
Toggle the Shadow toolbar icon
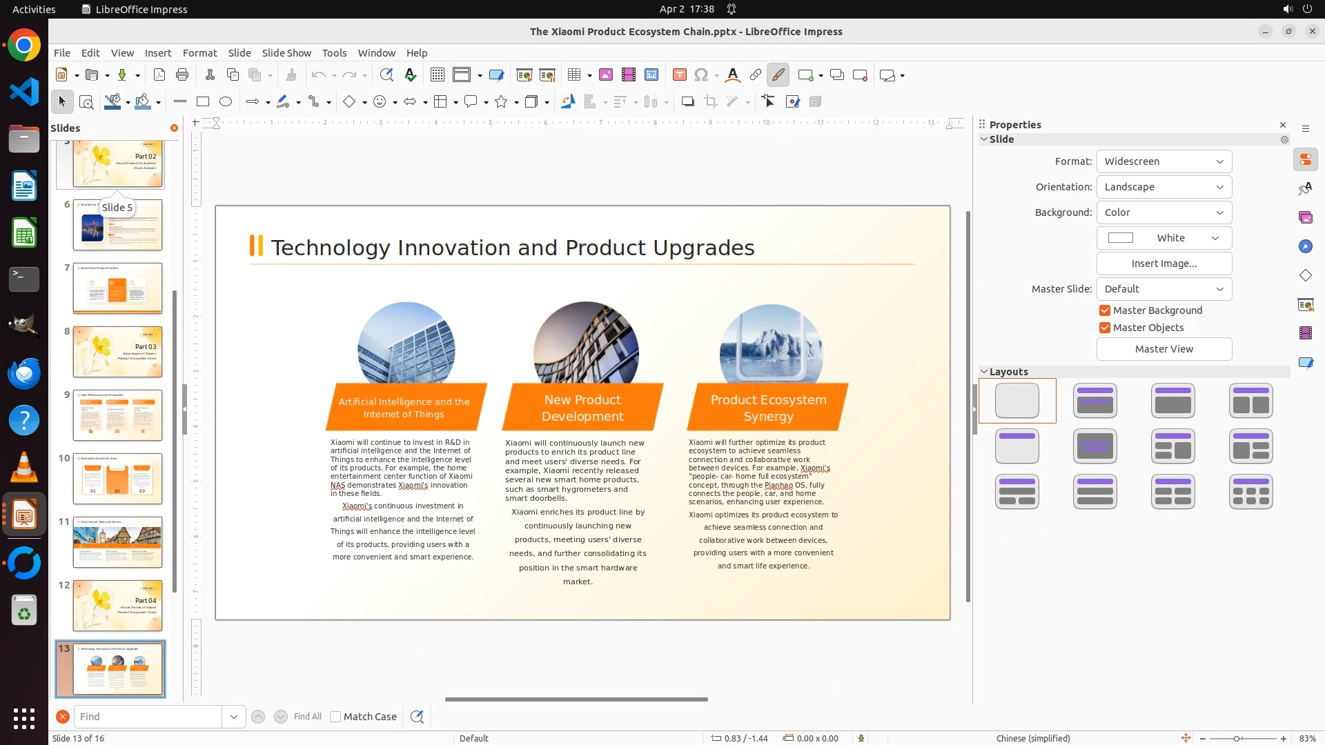tap(687, 102)
